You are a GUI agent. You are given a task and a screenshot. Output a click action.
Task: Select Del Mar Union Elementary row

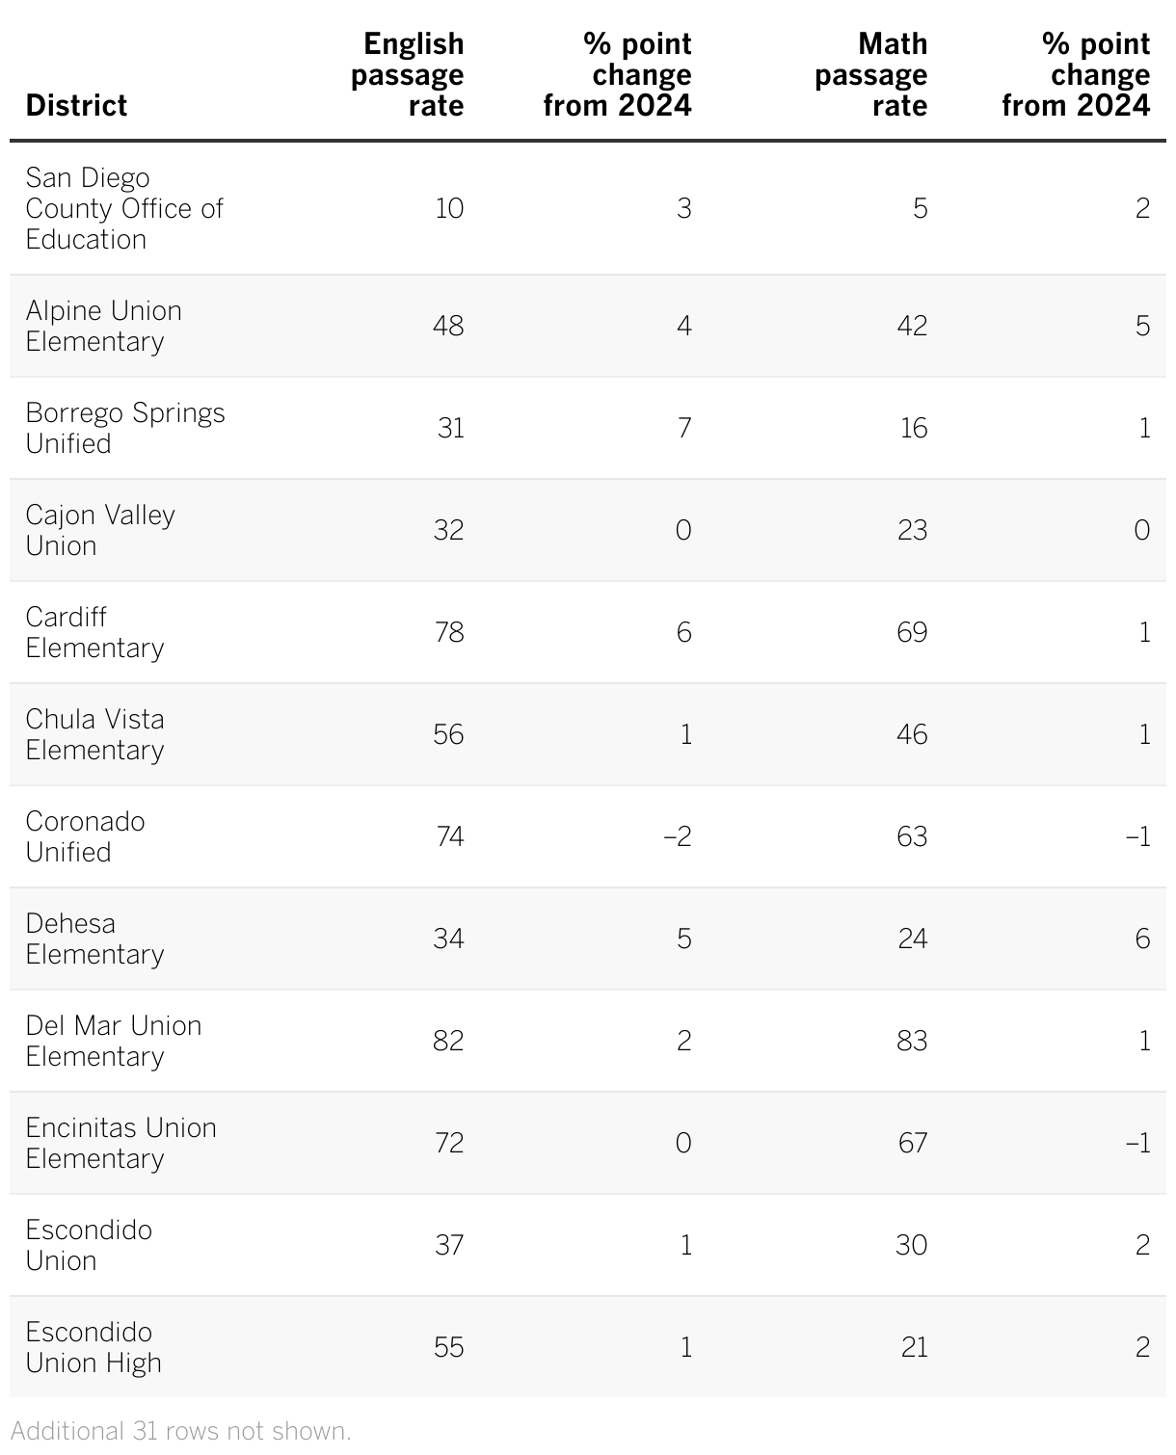click(113, 1041)
